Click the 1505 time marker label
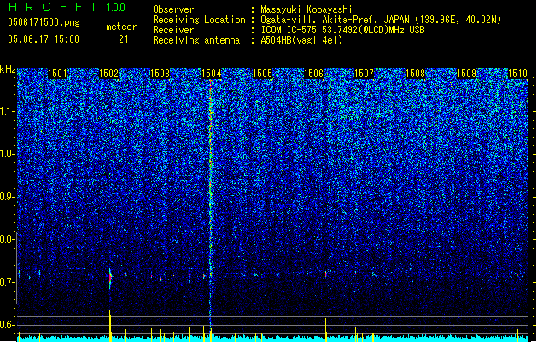537x342 pixels. (262, 74)
